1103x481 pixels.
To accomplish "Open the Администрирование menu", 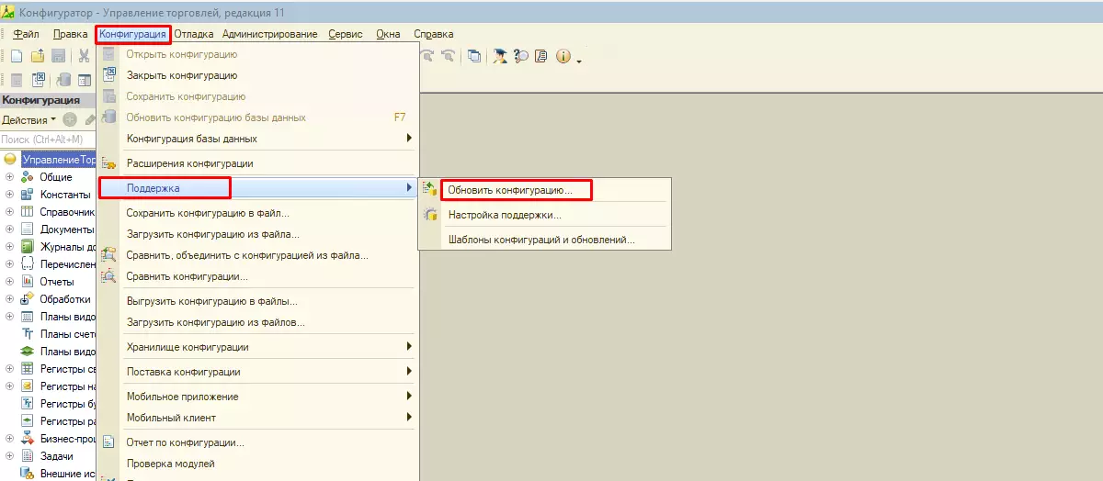I will [x=270, y=34].
